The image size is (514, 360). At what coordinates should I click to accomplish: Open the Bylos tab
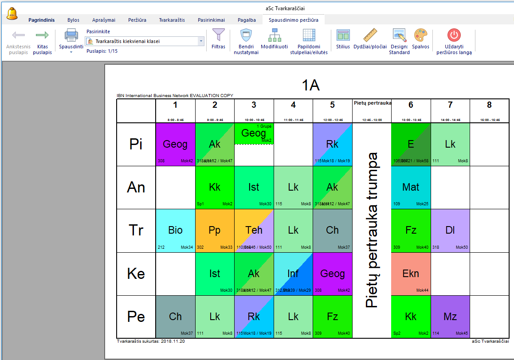click(x=73, y=20)
